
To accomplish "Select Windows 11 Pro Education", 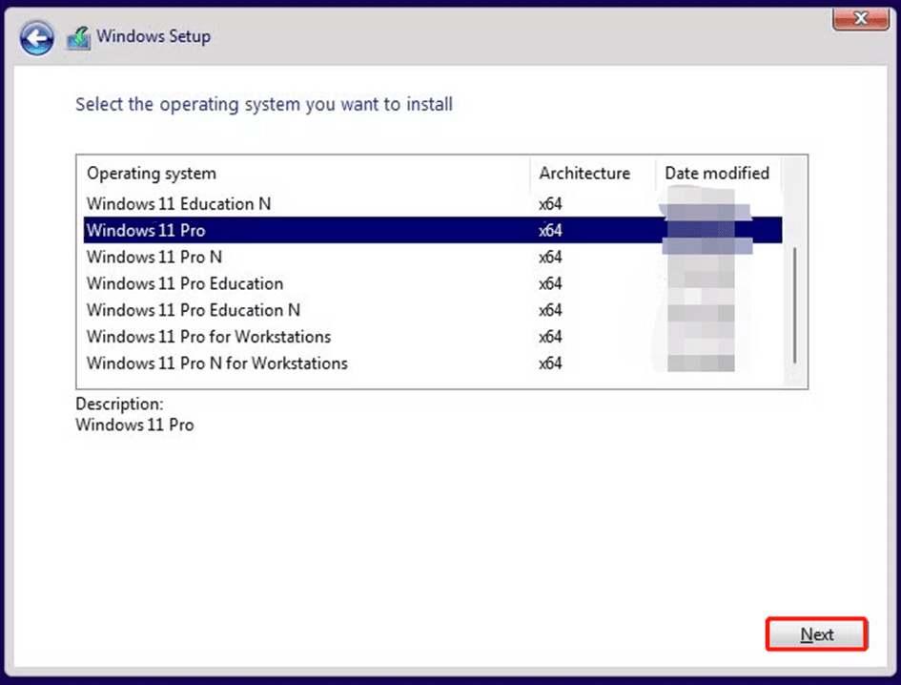I will 184,284.
